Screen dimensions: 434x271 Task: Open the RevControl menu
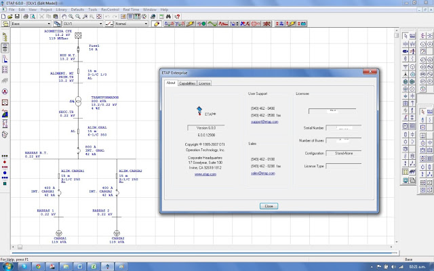110,9
